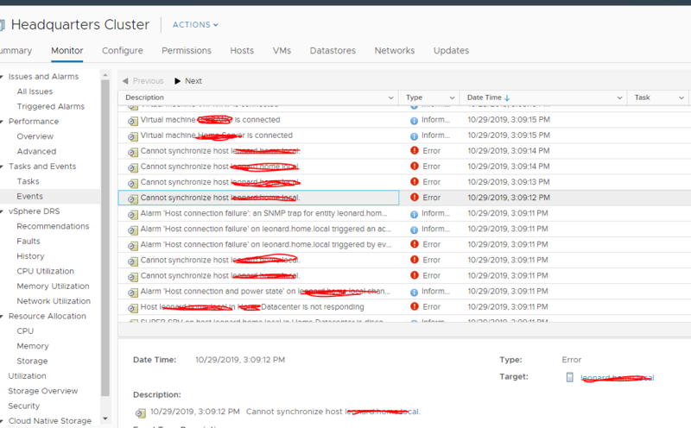Click host icon beside Target link
Screen dimensions: 691x428
tap(570, 377)
